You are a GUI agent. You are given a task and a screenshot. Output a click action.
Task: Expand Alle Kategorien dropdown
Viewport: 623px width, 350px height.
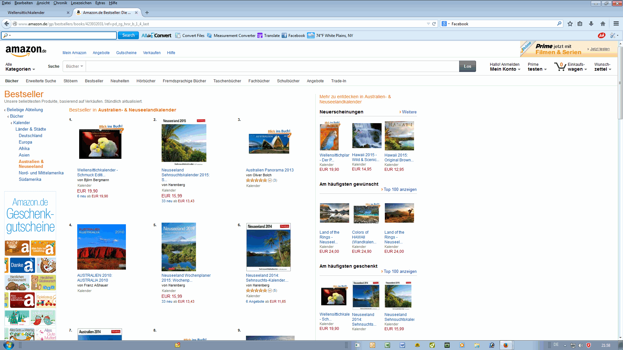20,67
